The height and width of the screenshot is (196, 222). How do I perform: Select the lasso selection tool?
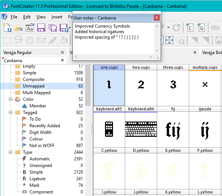click(18, 40)
